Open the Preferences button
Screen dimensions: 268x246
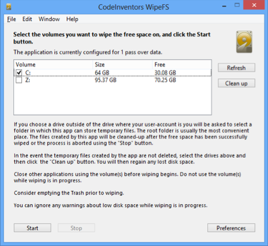(x=231, y=228)
